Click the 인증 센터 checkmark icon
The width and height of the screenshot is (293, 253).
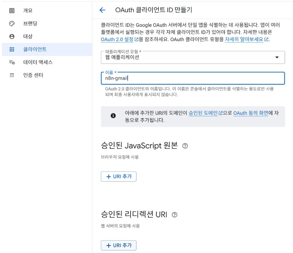pos(12,75)
